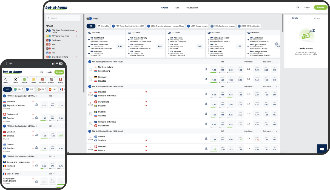The height and width of the screenshot is (190, 330).
Task: Choose the Basketball icon on mobile
Action: (42, 79)
